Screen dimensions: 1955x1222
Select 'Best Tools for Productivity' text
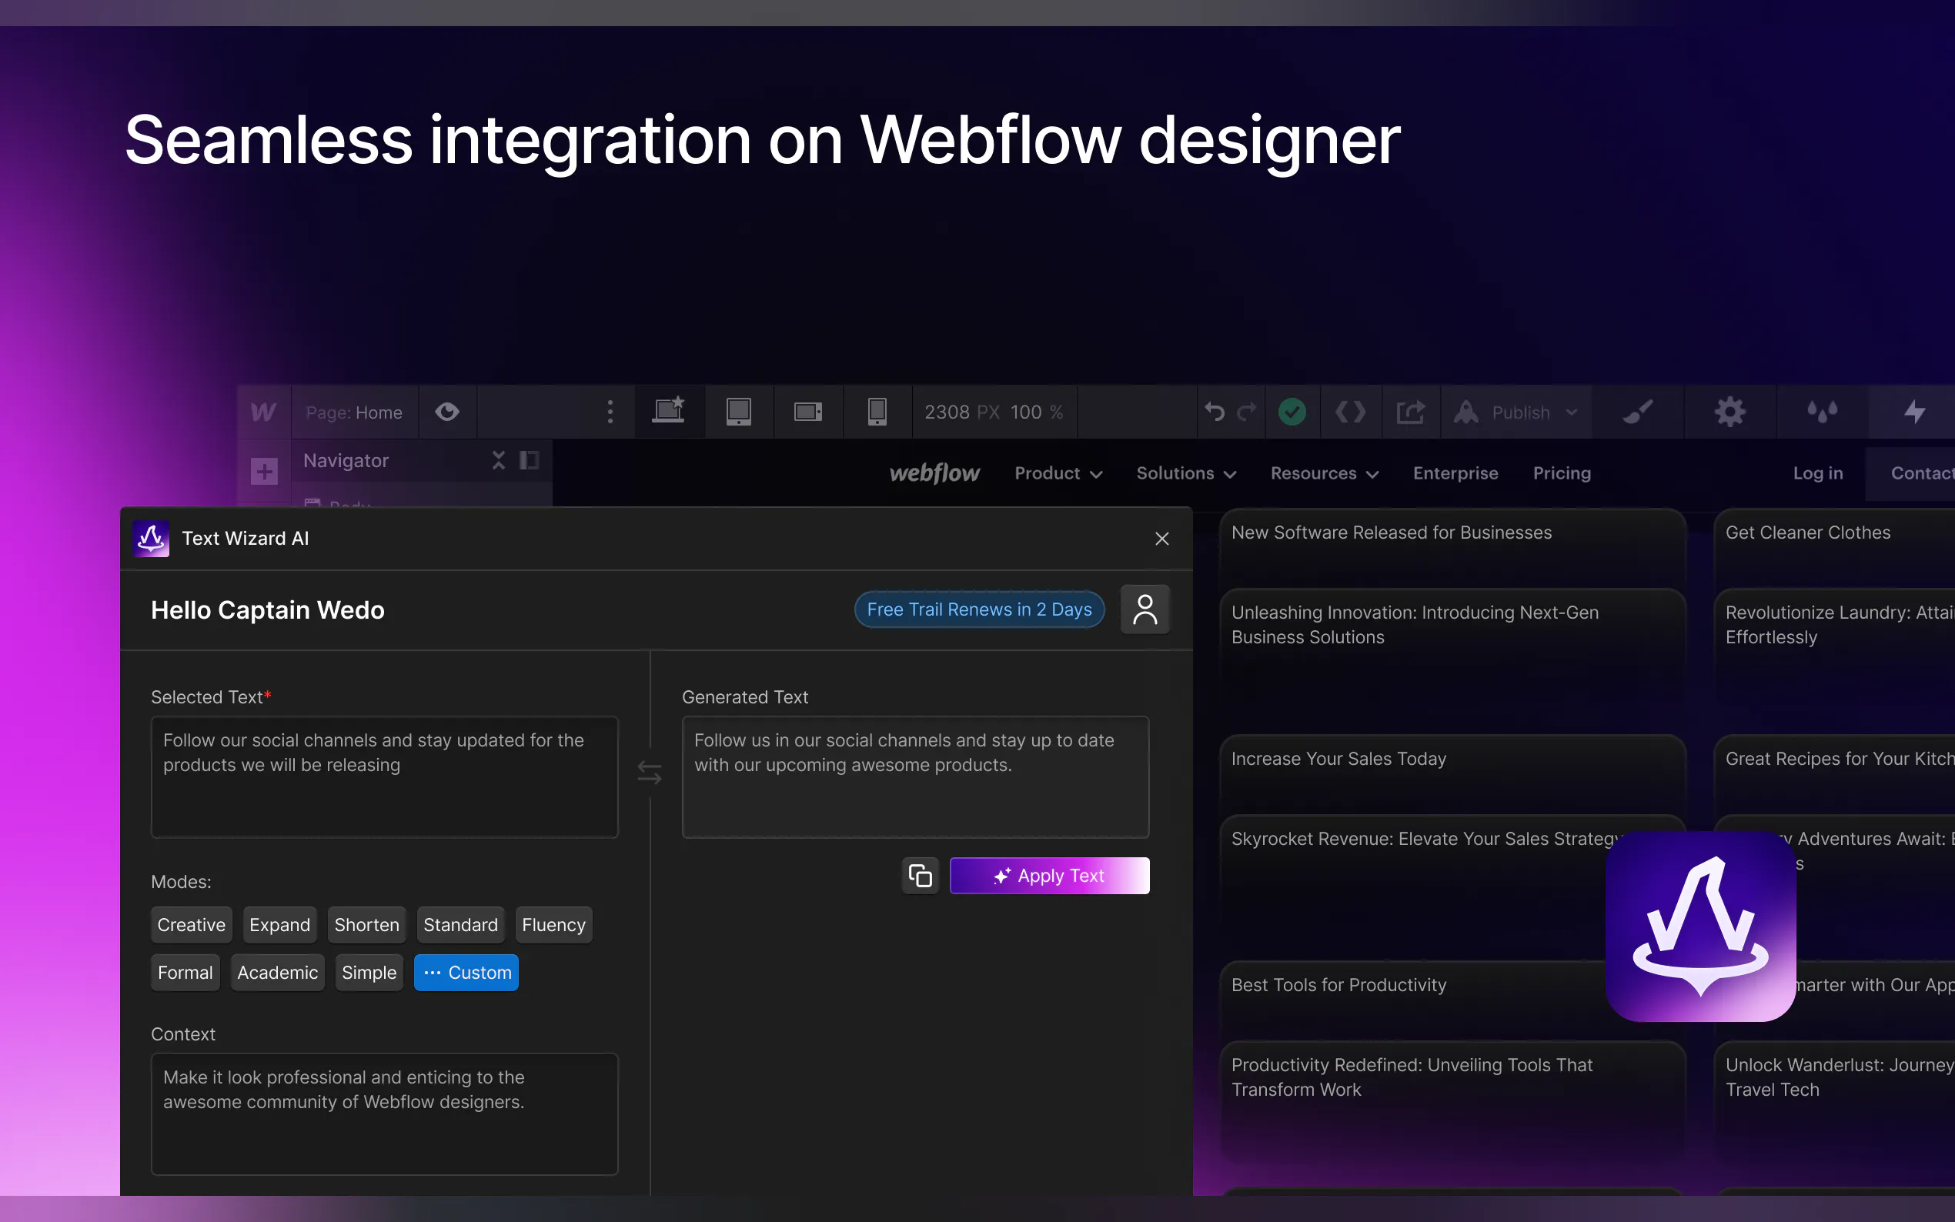[x=1338, y=985]
